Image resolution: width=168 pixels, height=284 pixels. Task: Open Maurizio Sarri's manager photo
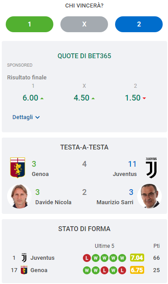click(x=149, y=196)
